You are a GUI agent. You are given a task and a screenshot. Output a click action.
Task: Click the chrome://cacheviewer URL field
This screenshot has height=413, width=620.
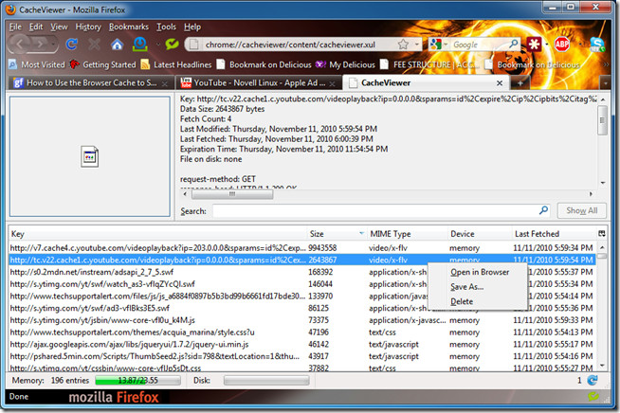coord(291,45)
